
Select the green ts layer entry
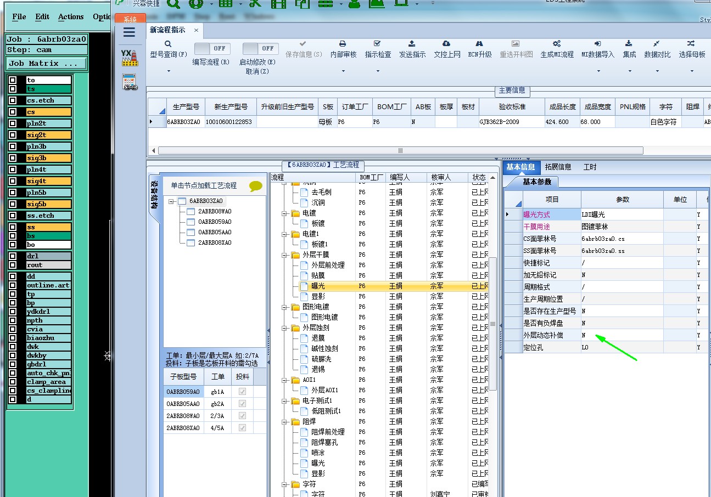(x=48, y=89)
